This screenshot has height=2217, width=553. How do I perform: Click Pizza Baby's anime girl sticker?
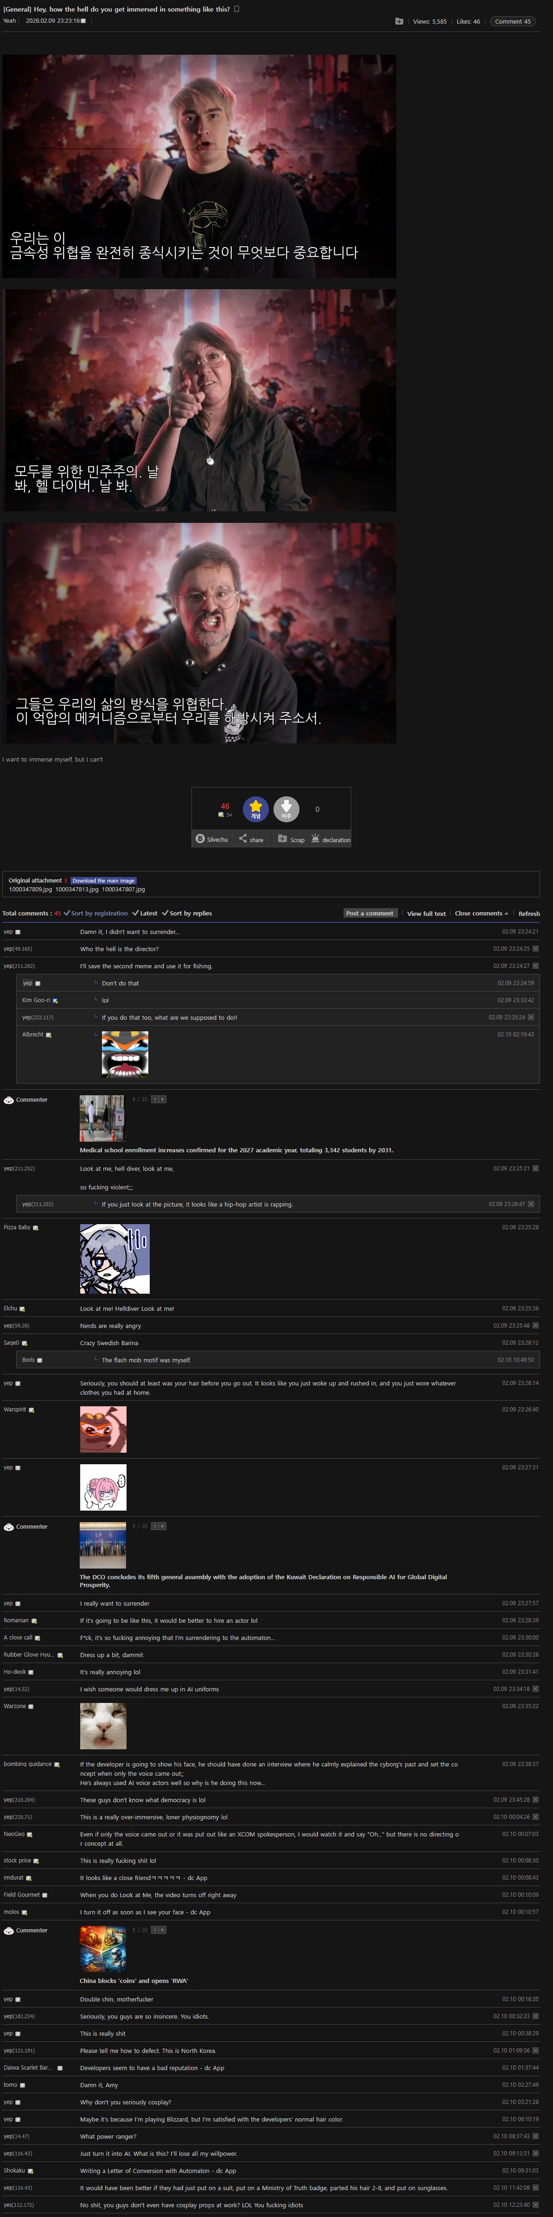point(114,1258)
